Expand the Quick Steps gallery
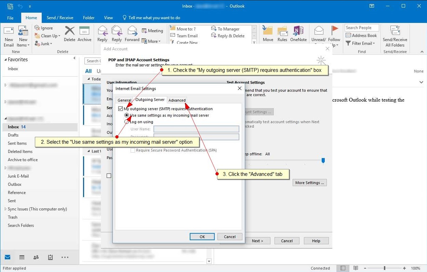Viewport: 427px width, 272px height. click(x=254, y=42)
